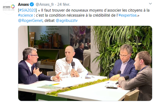The width and height of the screenshot is (155, 103).
Task: Follow the #science hashtag link
Action: (26, 15)
